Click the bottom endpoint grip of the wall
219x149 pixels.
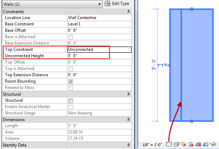coord(191,121)
